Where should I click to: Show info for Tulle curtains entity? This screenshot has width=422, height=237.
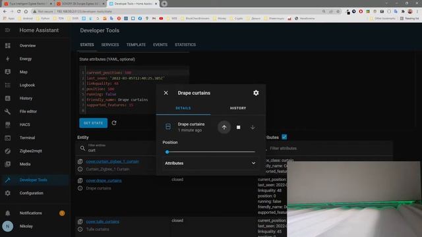tap(80, 230)
